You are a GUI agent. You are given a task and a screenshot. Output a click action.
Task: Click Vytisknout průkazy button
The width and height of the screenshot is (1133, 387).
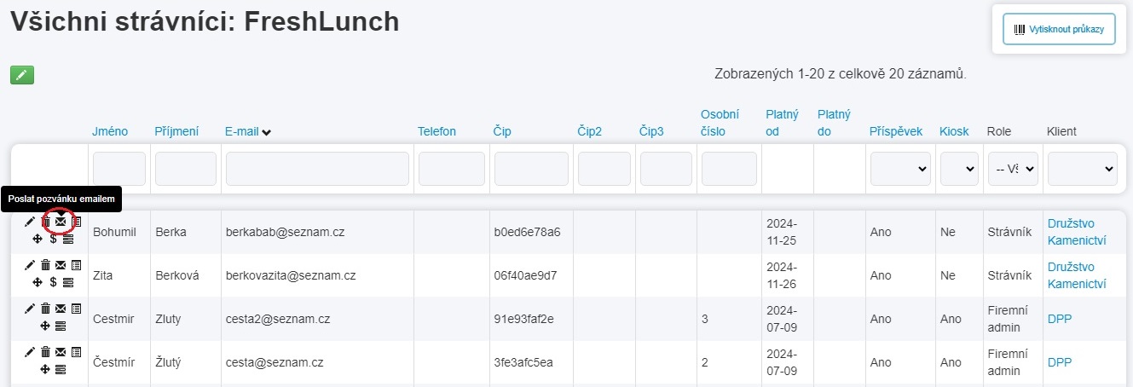click(x=1059, y=29)
